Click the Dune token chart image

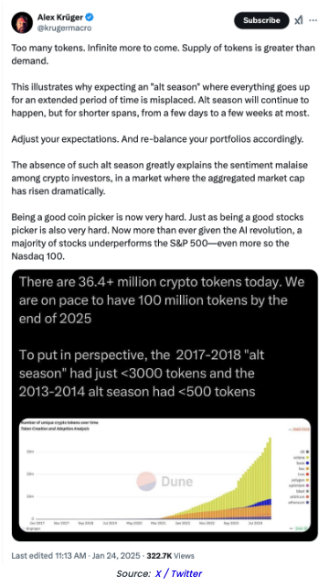[164, 475]
